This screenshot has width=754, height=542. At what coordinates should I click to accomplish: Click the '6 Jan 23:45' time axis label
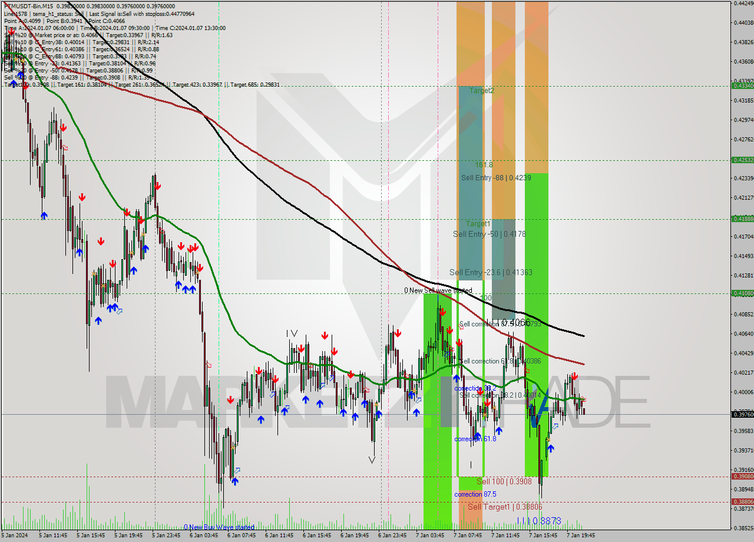tap(393, 536)
